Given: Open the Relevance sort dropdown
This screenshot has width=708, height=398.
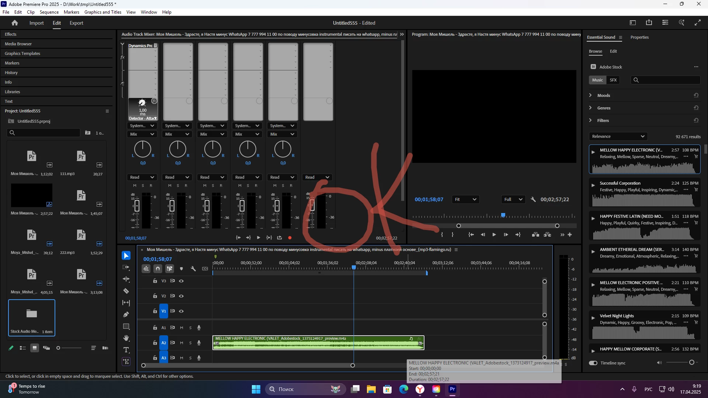Looking at the screenshot, I should [x=618, y=136].
